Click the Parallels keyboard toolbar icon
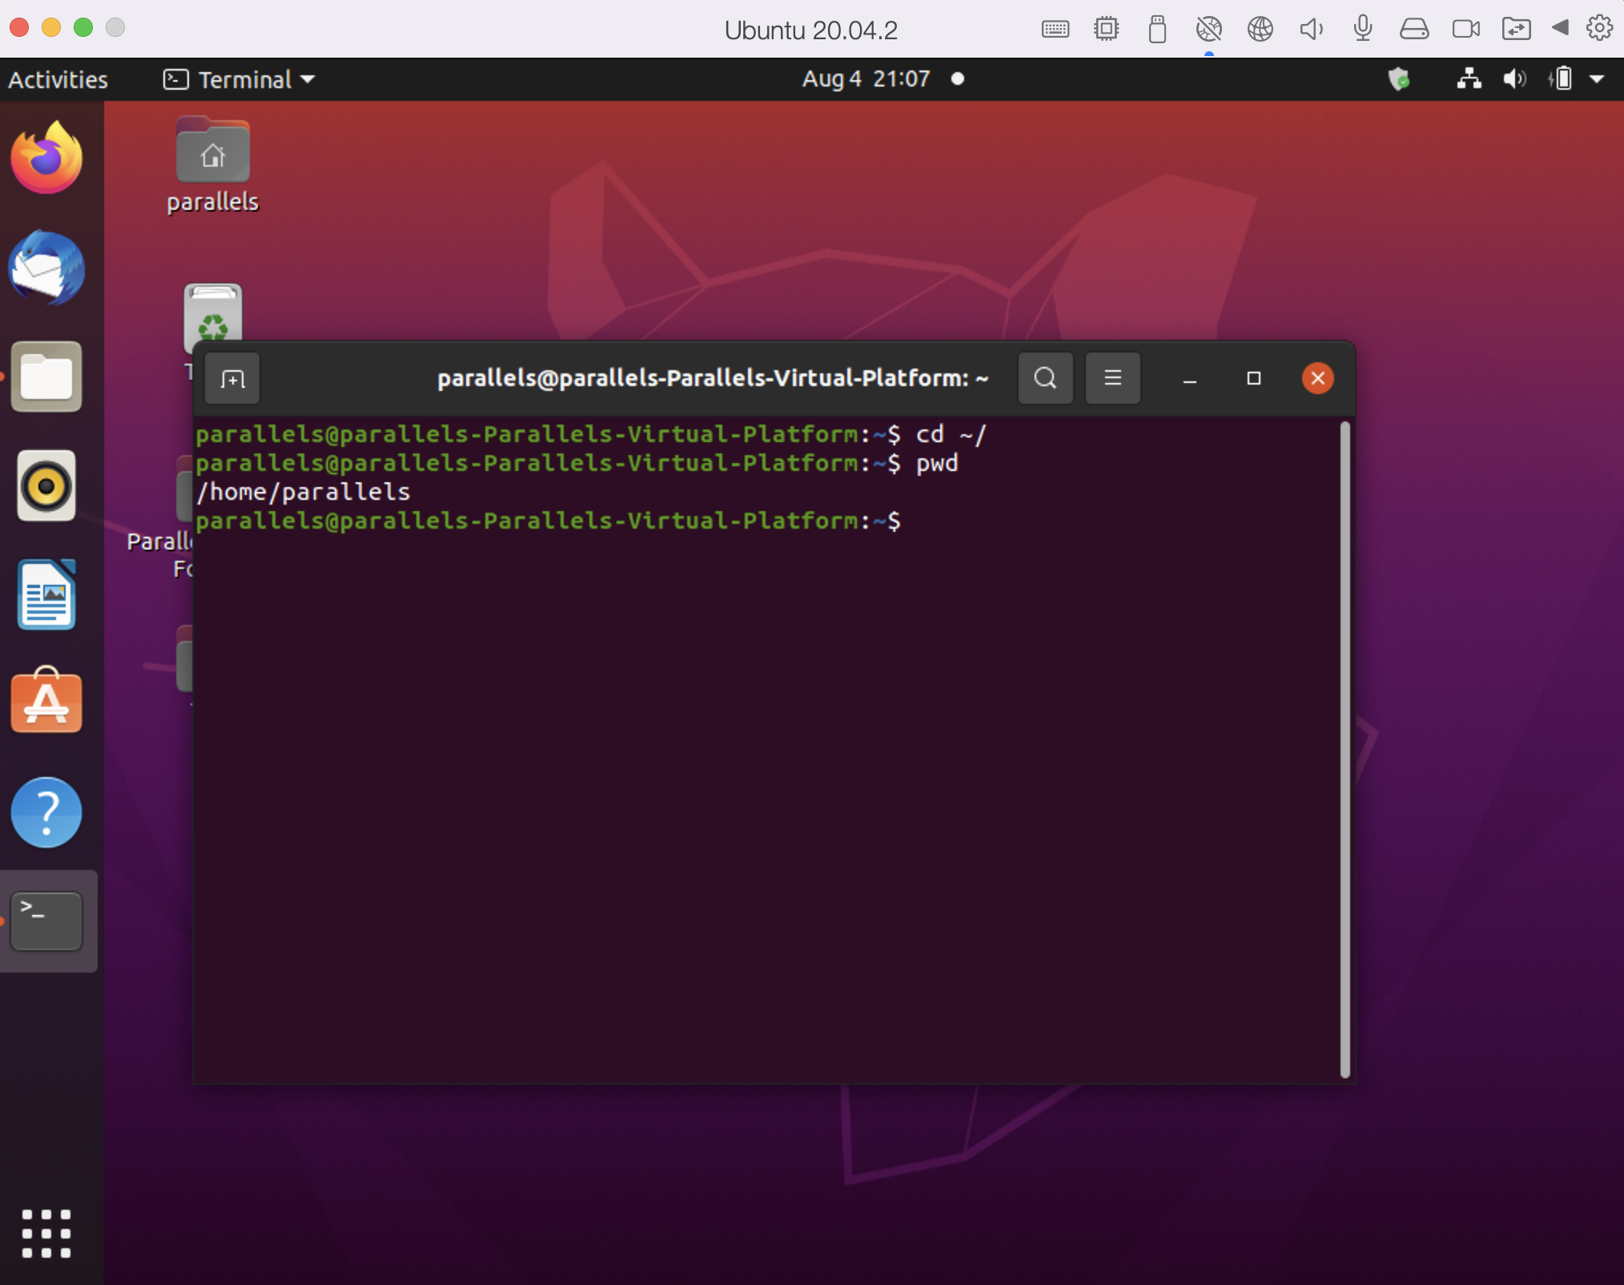1624x1285 pixels. click(x=1055, y=30)
